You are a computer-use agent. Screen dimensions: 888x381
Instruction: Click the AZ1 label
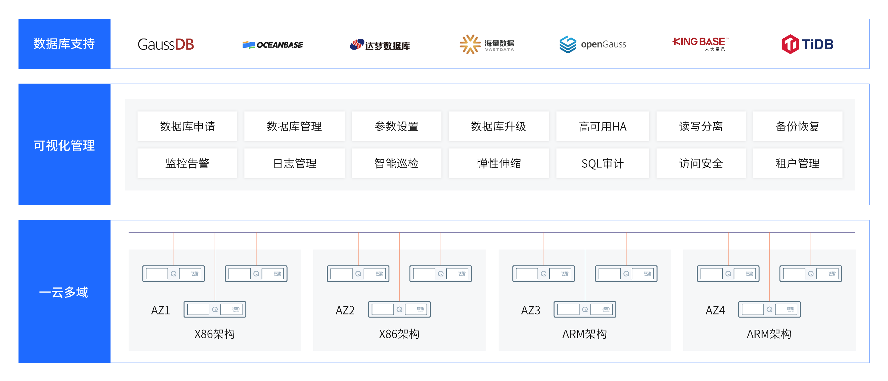tap(161, 310)
